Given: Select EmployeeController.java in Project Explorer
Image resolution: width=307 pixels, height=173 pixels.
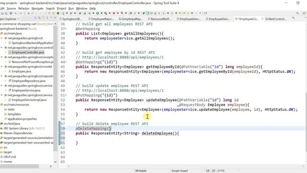Looking at the screenshot, I should click(x=28, y=52).
